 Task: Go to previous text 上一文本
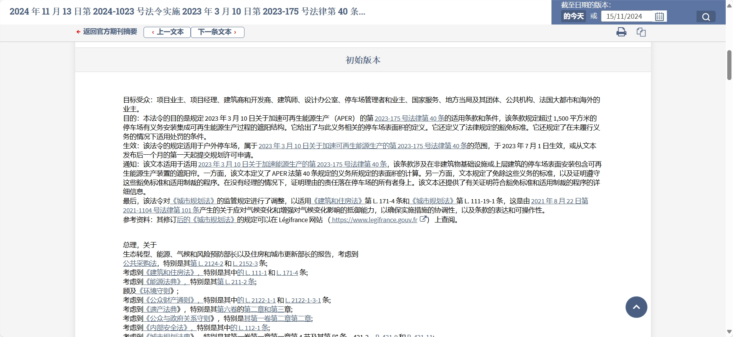pyautogui.click(x=167, y=32)
